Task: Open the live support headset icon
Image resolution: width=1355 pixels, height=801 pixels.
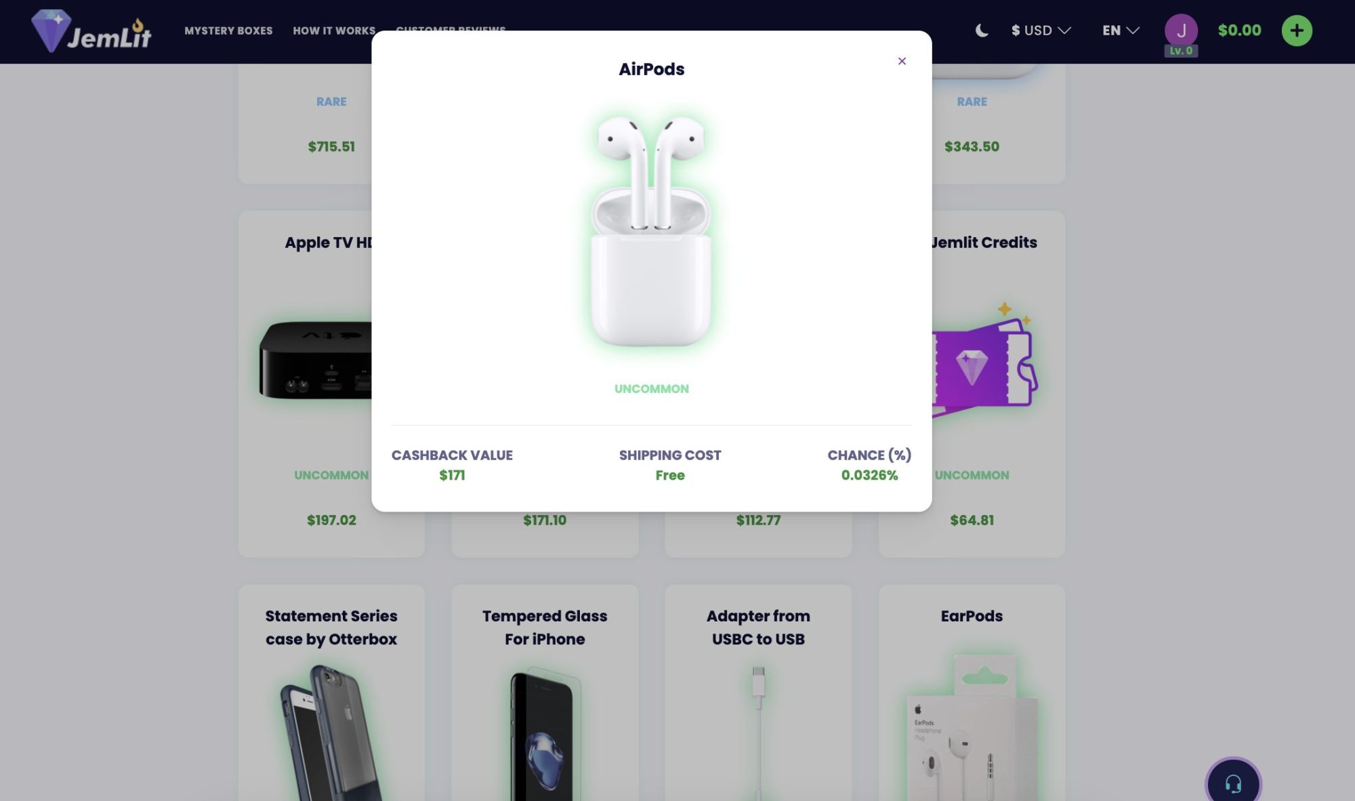Action: click(1233, 784)
